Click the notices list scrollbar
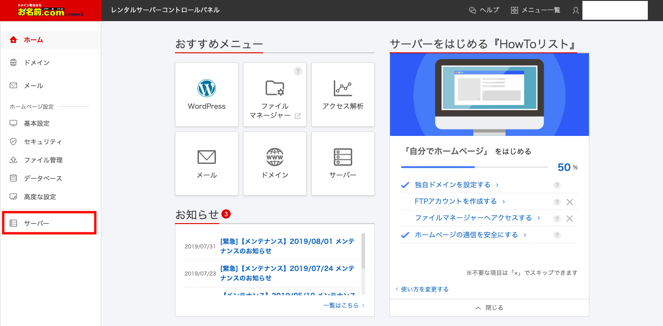The image size is (663, 326). click(x=363, y=252)
